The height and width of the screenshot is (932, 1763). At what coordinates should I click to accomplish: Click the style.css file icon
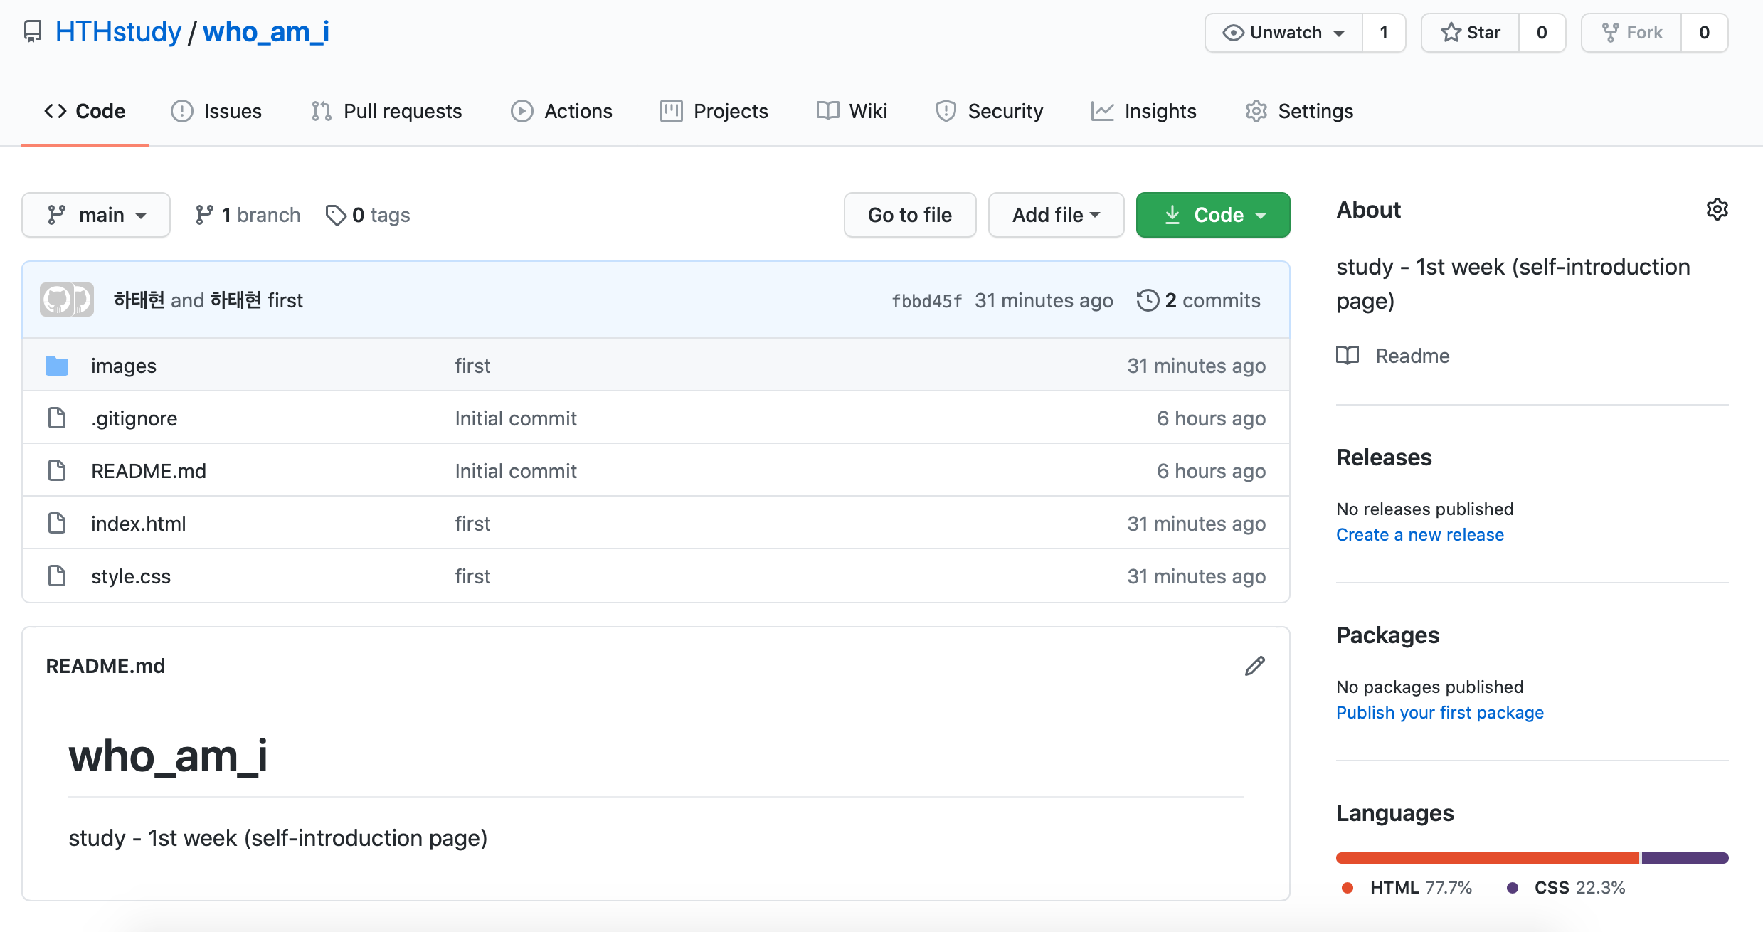coord(57,576)
